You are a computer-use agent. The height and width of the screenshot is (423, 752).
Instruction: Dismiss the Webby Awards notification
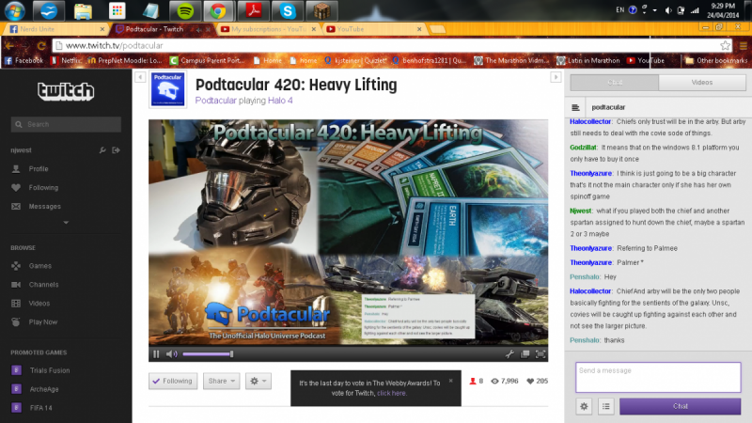(450, 381)
